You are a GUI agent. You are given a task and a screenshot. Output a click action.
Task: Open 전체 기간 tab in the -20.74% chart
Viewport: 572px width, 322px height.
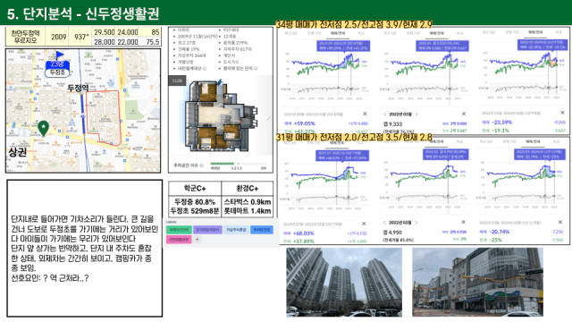tap(510, 141)
